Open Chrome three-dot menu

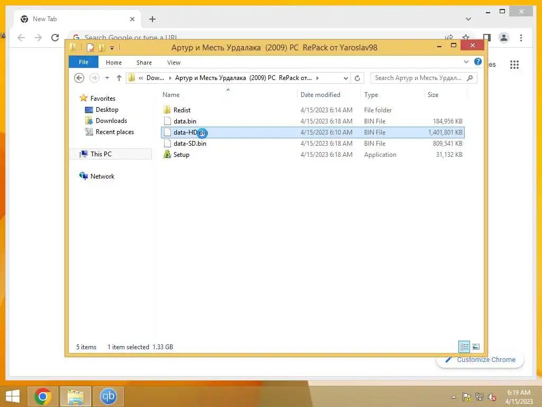[521, 38]
